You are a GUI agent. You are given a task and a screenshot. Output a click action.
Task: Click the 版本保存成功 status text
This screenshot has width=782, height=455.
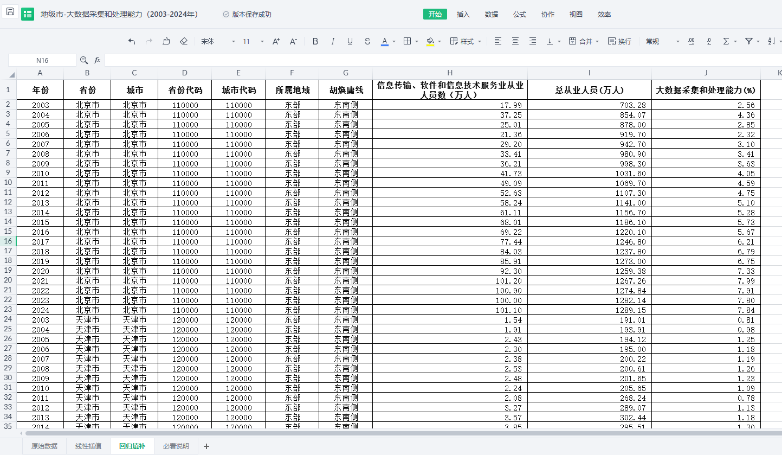252,15
